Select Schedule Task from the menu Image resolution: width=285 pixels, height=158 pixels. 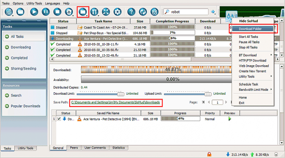pos(248,84)
